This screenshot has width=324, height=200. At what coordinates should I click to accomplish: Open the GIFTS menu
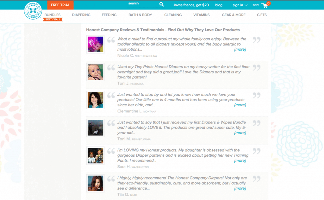(262, 15)
